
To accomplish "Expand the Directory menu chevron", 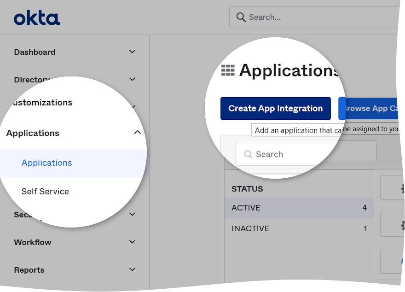I will click(x=132, y=79).
